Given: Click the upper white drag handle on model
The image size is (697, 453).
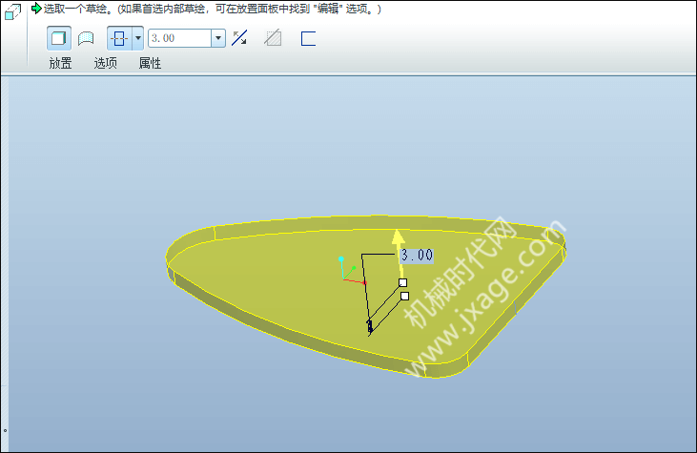Looking at the screenshot, I should pyautogui.click(x=402, y=282).
